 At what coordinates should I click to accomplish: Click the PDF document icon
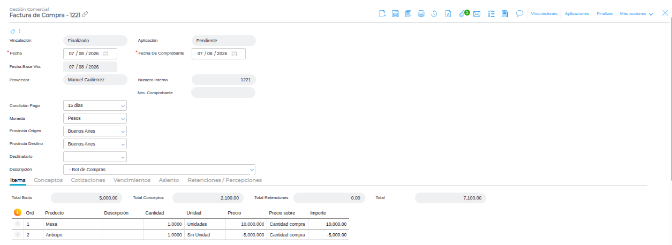[448, 14]
